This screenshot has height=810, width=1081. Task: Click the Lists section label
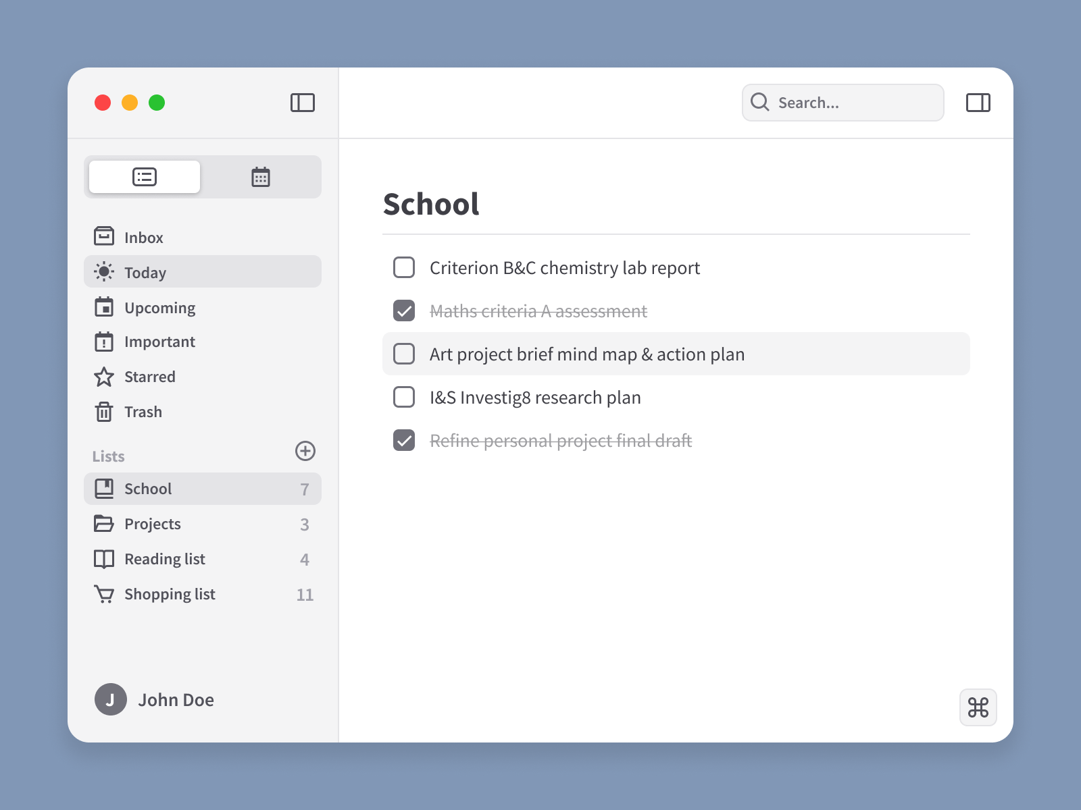coord(108,456)
